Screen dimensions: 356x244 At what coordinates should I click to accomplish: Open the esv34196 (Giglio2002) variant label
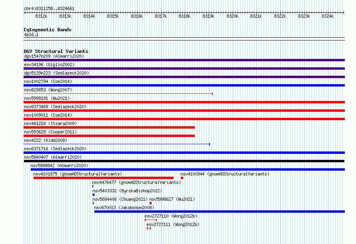(49, 65)
